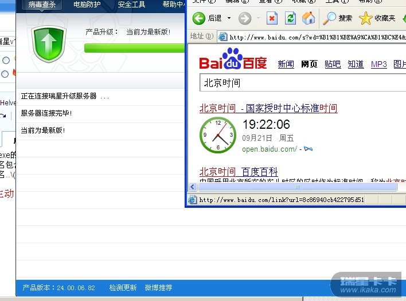The height and width of the screenshot is (301, 406).
Task: Open the 北京时间_百度百科 result link
Action: point(239,172)
